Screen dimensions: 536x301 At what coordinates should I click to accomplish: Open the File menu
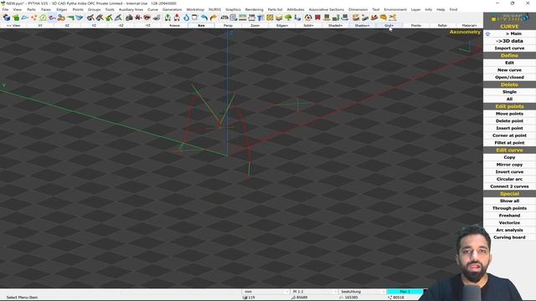[x=6, y=9]
